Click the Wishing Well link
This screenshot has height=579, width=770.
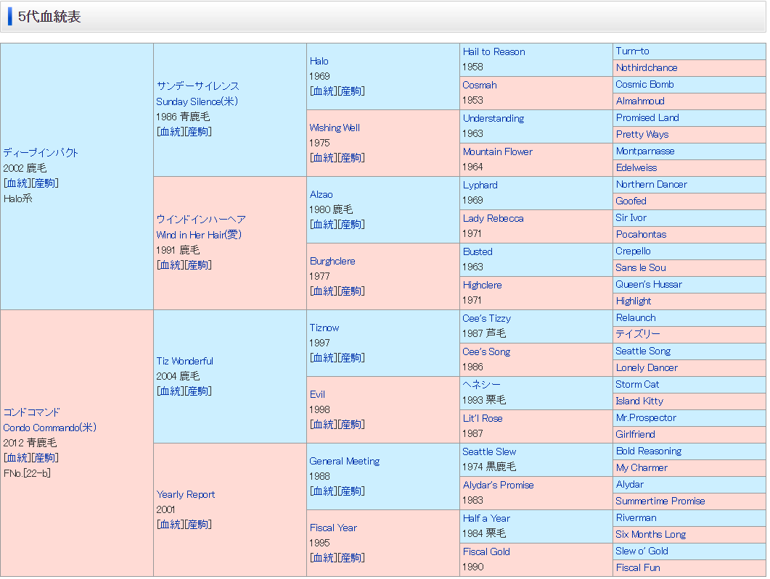[335, 128]
